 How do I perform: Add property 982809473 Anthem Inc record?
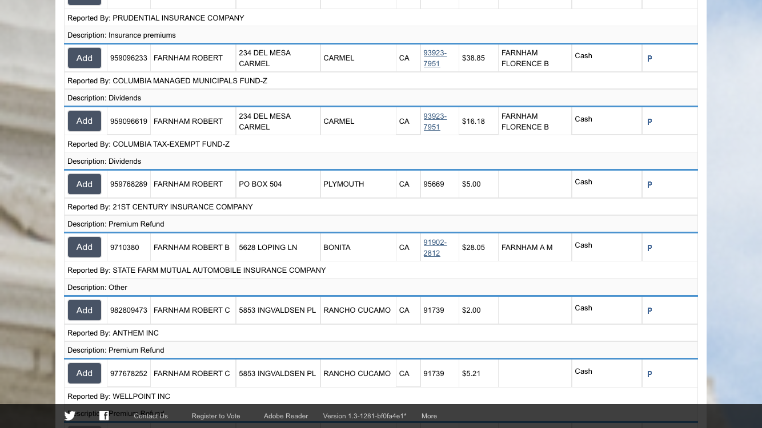tap(85, 310)
